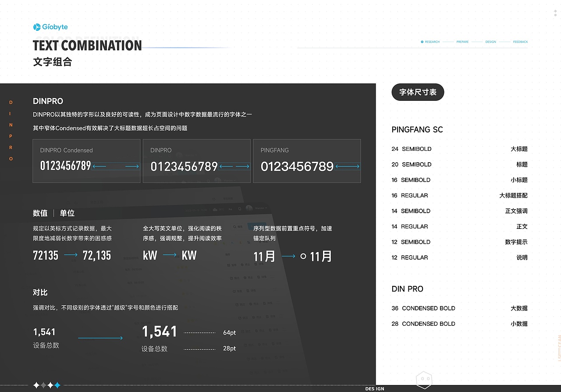Click the 小标题 label
Screen dimensions: 561x392
[x=519, y=180]
